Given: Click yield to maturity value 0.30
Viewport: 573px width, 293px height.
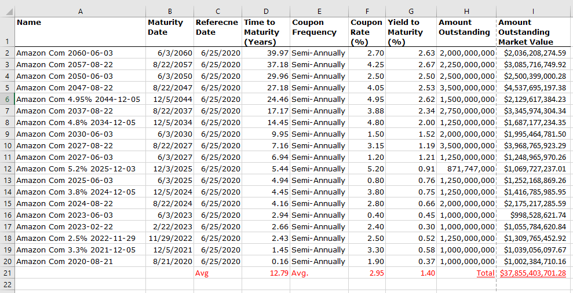Looking at the screenshot, I should pos(411,226).
